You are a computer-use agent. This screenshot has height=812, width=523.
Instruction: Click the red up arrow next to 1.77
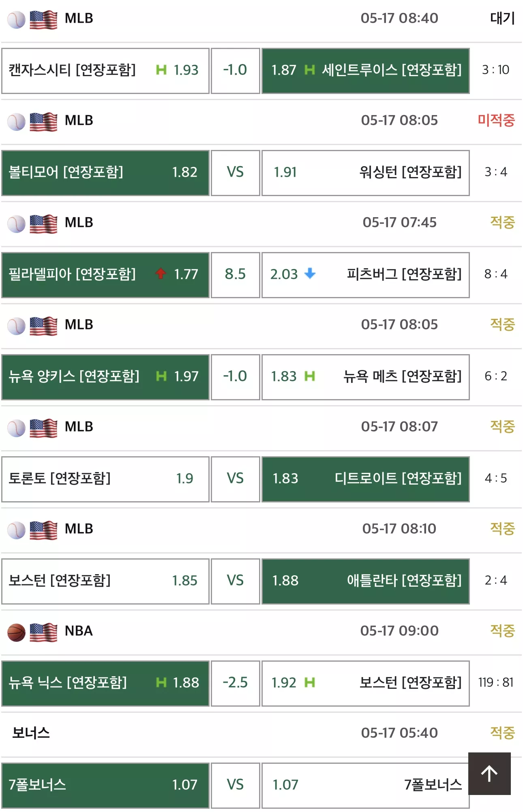pos(161,274)
